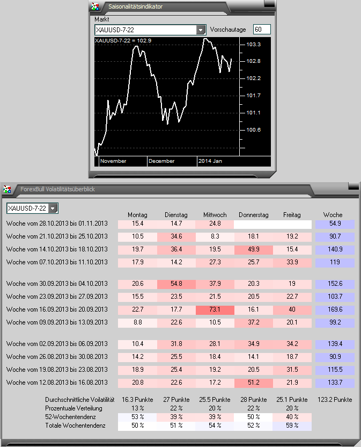Viewport: 361px width, 447px height.
Task: Click the Woche column header
Action: point(333,214)
